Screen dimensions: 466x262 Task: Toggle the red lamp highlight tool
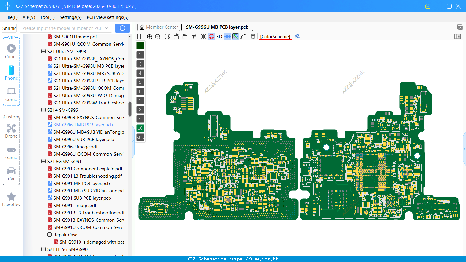[211, 36]
